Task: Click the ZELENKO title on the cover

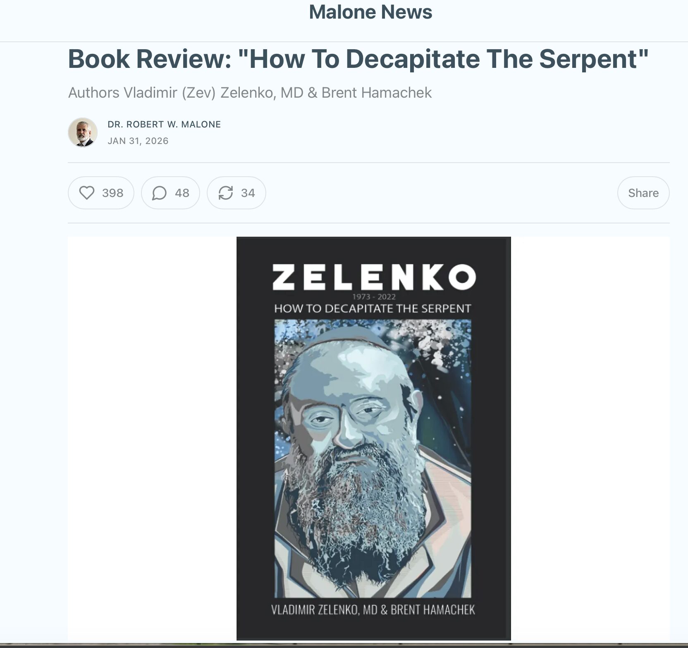Action: tap(374, 277)
